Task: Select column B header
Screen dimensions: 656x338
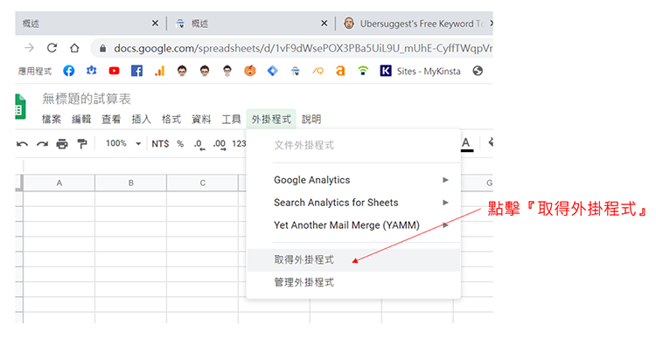Action: click(x=130, y=183)
